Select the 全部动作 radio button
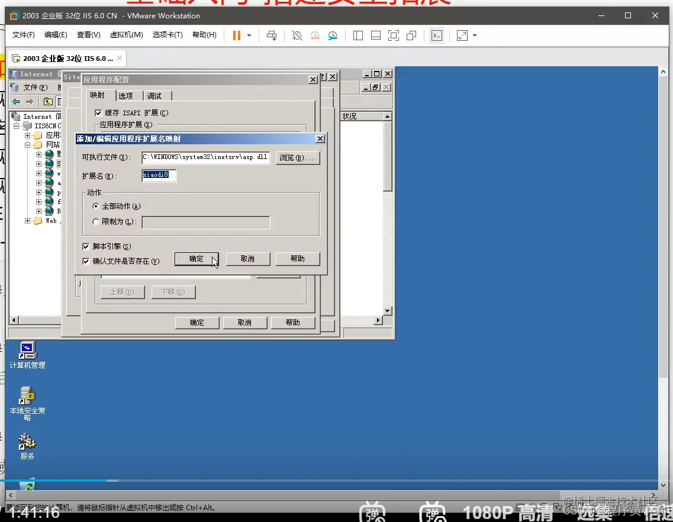Screen dimensions: 673x522 (96, 206)
